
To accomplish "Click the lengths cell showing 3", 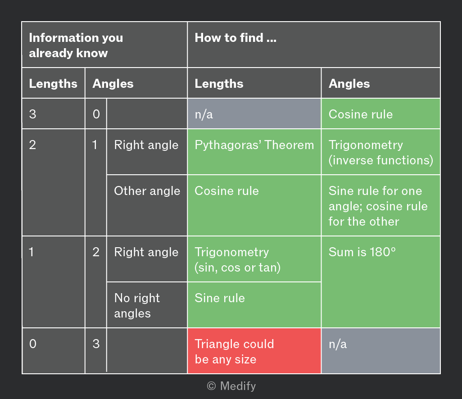I will 53,114.
